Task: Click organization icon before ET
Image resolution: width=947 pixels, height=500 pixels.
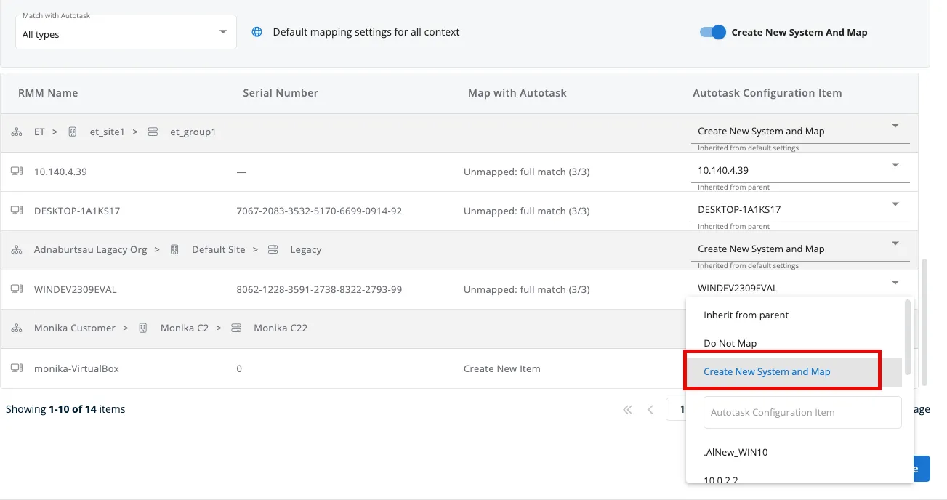Action: point(17,132)
